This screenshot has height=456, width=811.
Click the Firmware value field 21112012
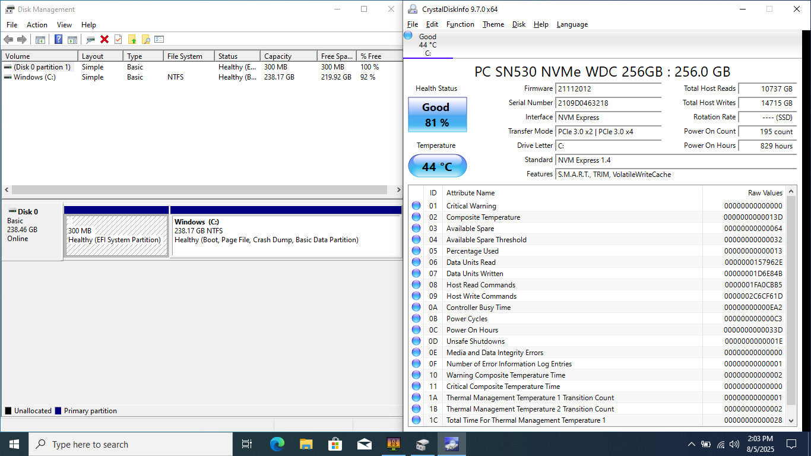[609, 89]
